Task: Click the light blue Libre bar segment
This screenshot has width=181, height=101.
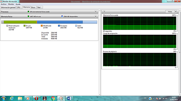Action: [90, 22]
